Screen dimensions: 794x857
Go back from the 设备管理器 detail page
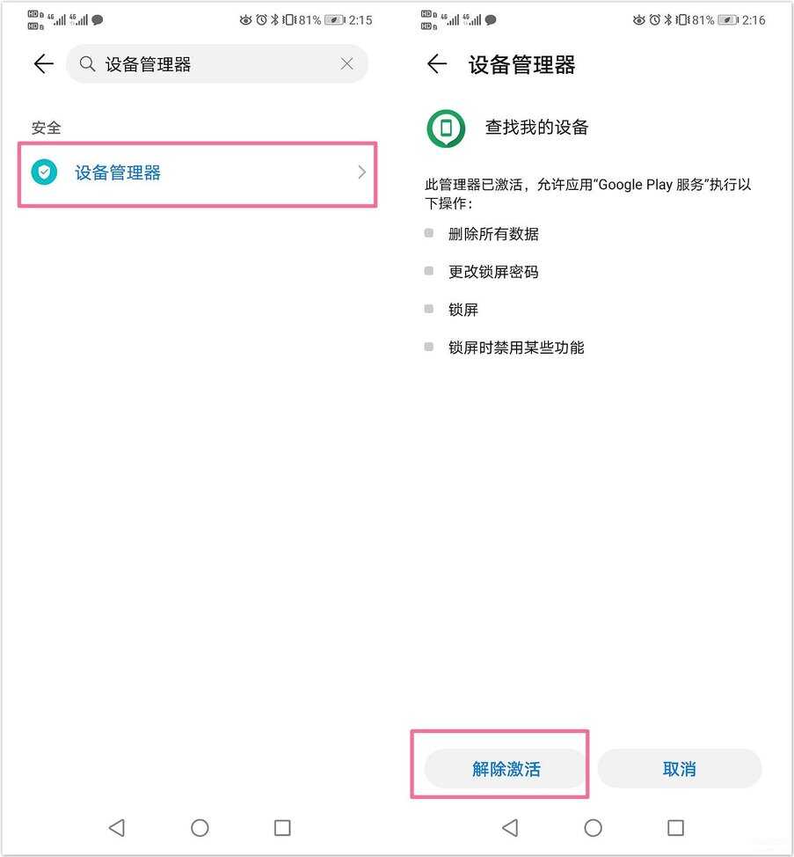[437, 64]
